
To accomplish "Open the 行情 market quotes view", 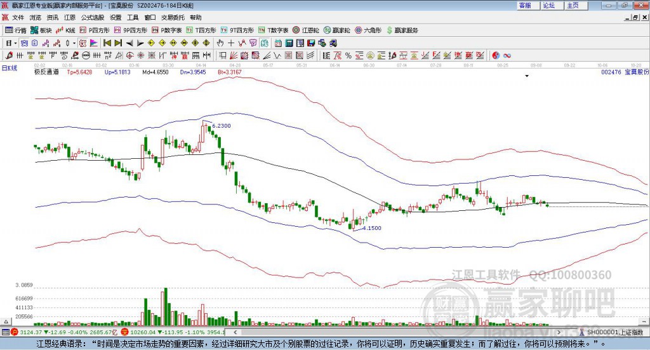I will pos(16,30).
